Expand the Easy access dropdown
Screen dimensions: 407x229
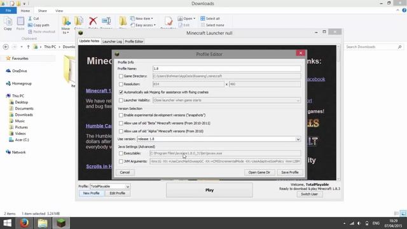pos(155,25)
